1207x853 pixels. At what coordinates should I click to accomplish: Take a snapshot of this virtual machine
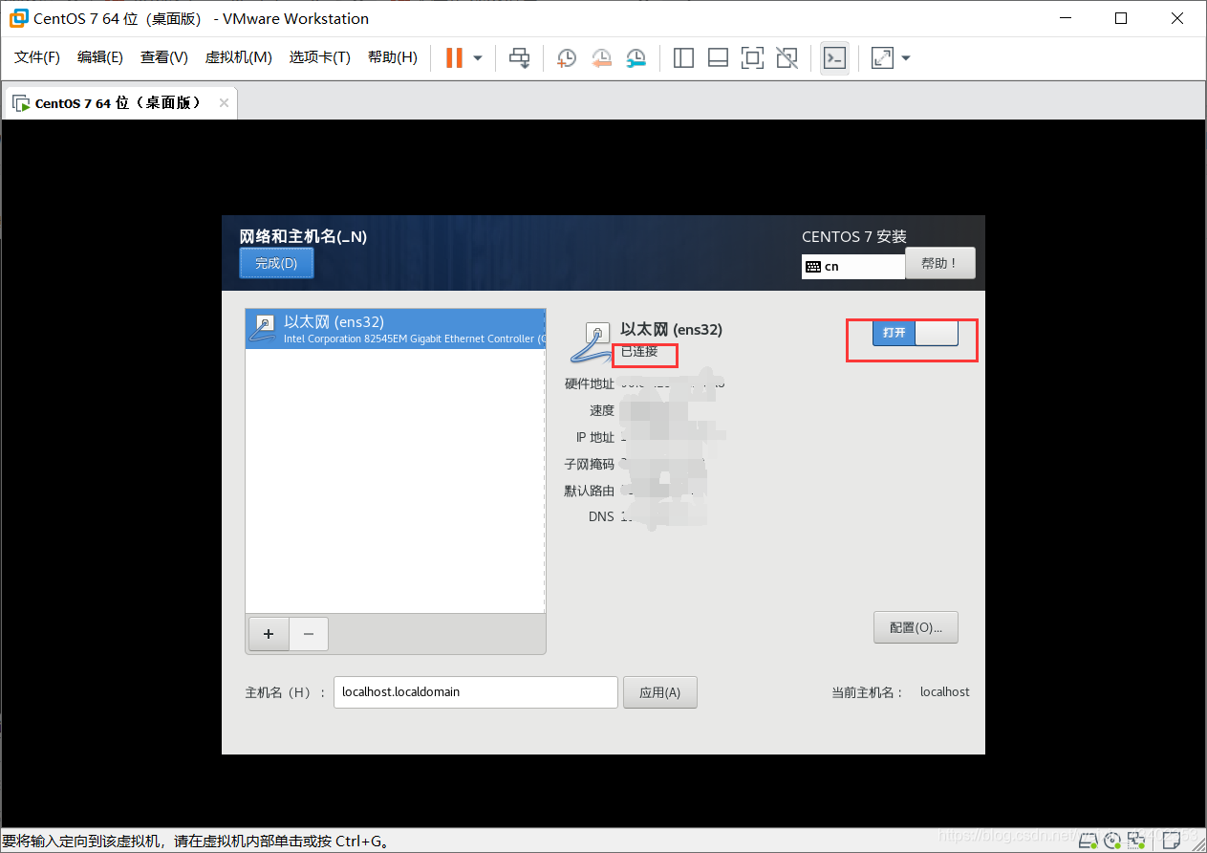pos(567,58)
